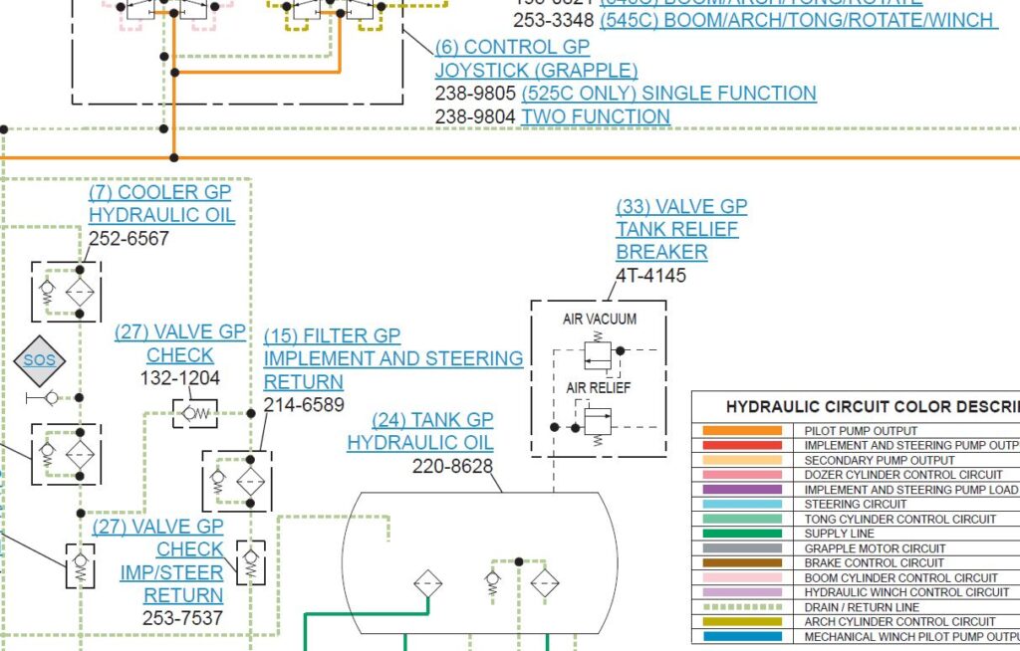The height and width of the screenshot is (651, 1020).
Task: Select the SECONDARY PUMP OUTPUT color swatch
Action: 742,460
